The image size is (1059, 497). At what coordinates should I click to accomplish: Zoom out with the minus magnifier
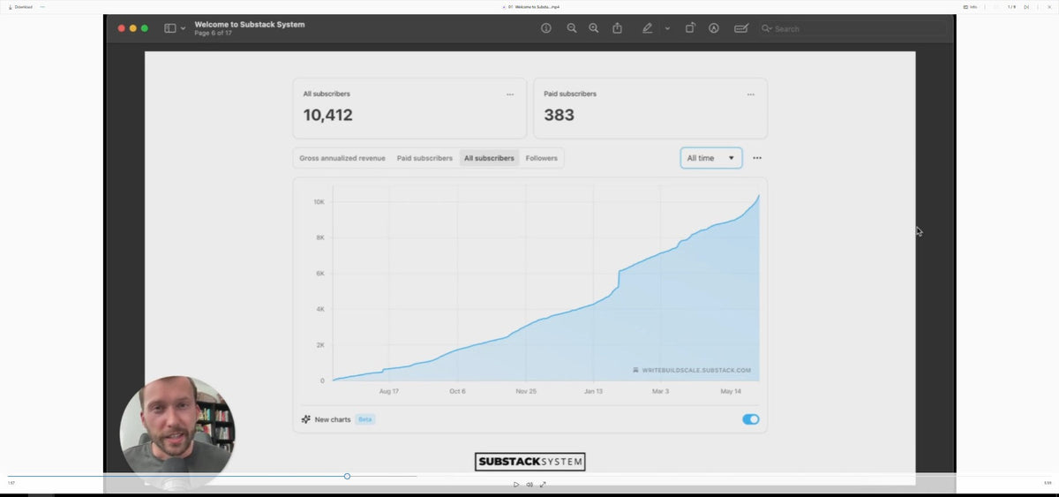click(572, 28)
